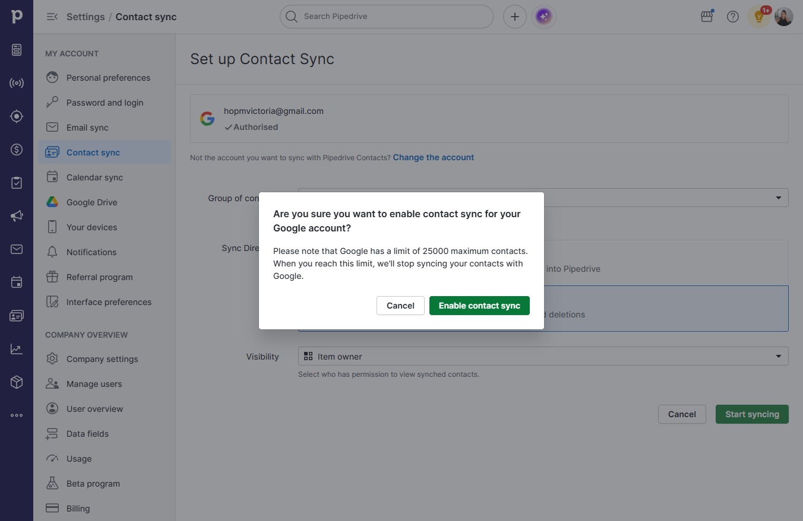Collapse the settings menu toggle icon
Image resolution: width=803 pixels, height=521 pixels.
(52, 17)
